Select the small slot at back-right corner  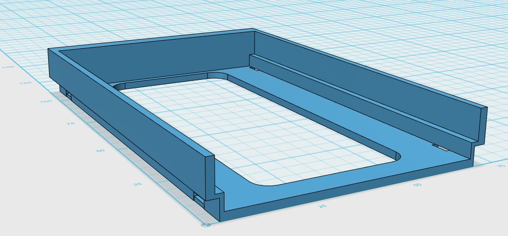pos(253,68)
